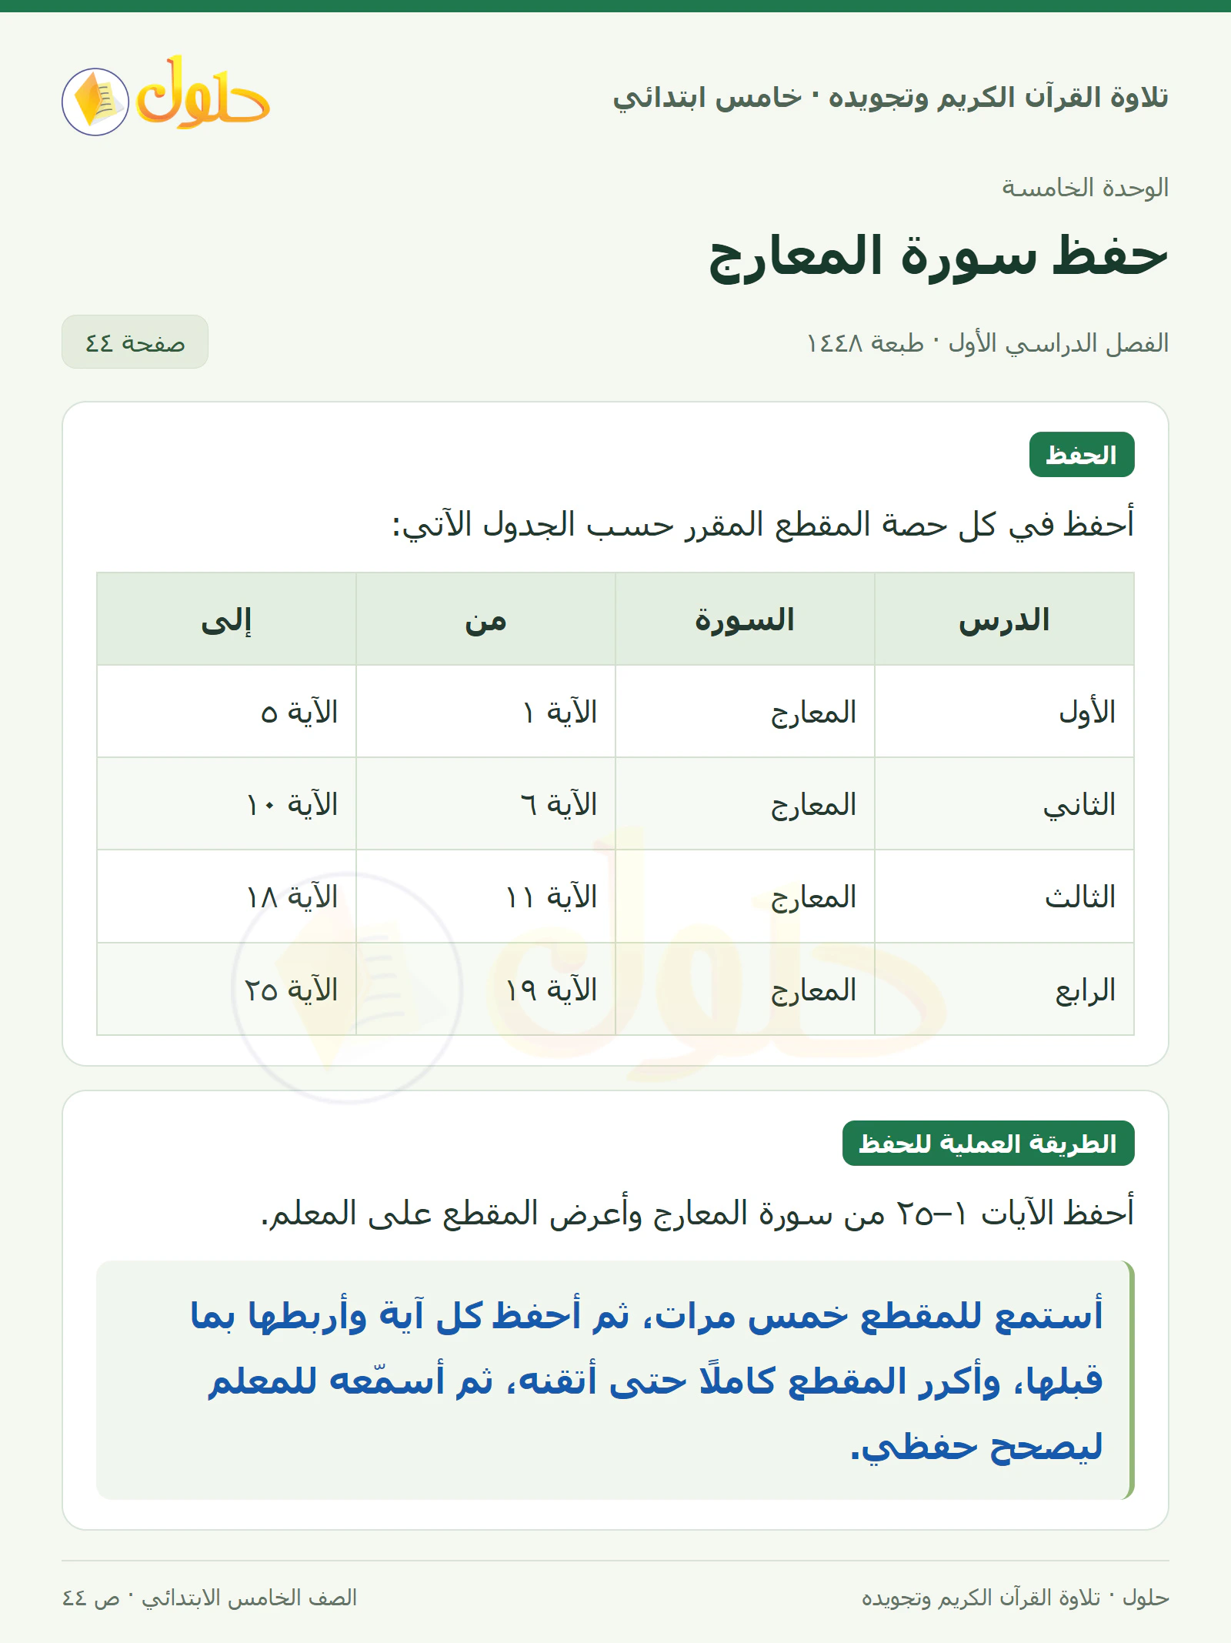Click the blue answer text أستمع للمقطع خمس مرات
The height and width of the screenshot is (1643, 1231).
(646, 1381)
